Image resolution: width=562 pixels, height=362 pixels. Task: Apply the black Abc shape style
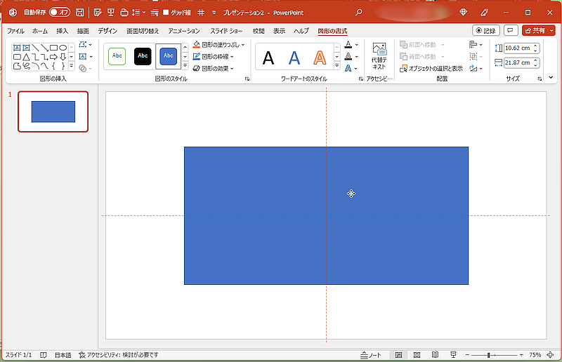pyautogui.click(x=143, y=56)
